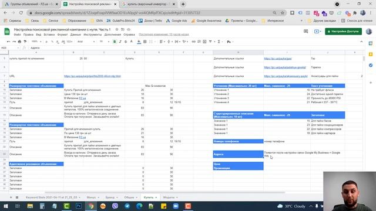Viewport: 376px width, 211px height.
Task: Open the URL link in row 7
Action: point(92,76)
